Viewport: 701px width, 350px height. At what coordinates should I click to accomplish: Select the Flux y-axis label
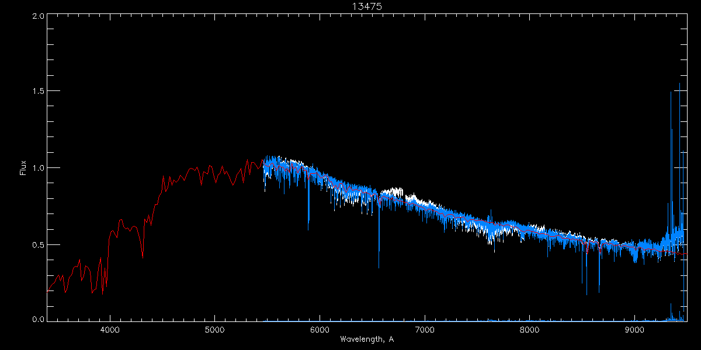23,168
